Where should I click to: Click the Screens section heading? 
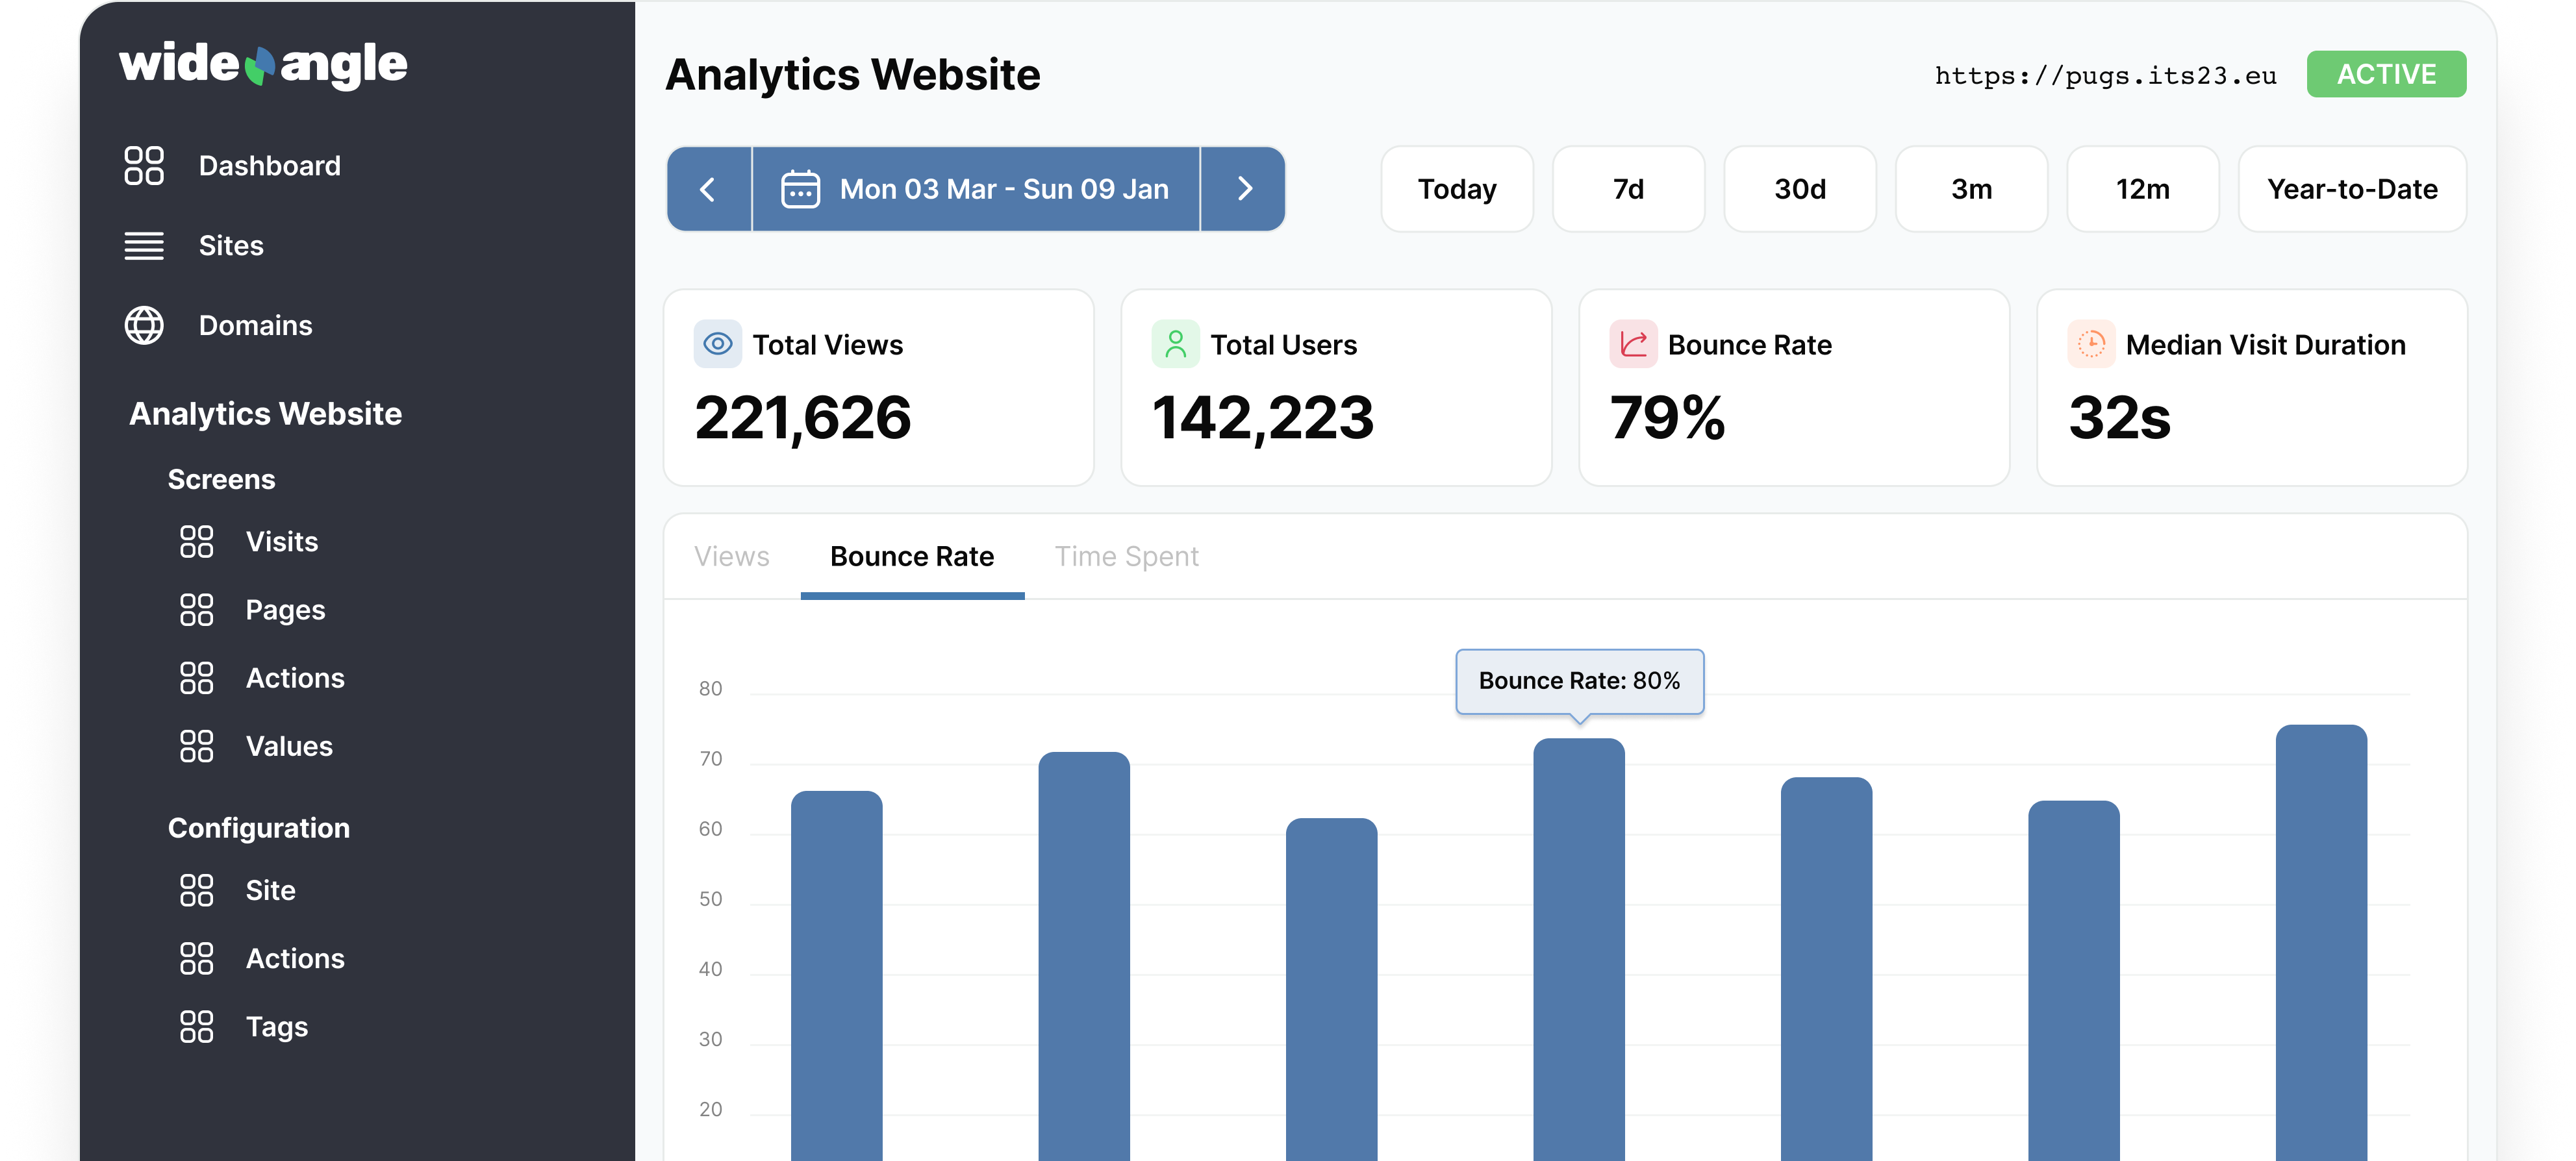coord(221,480)
